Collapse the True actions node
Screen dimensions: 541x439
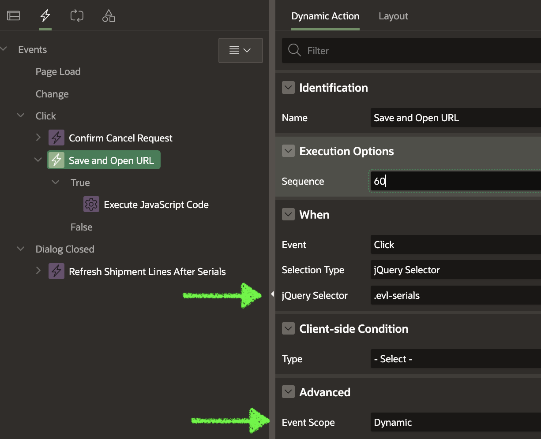[56, 182]
